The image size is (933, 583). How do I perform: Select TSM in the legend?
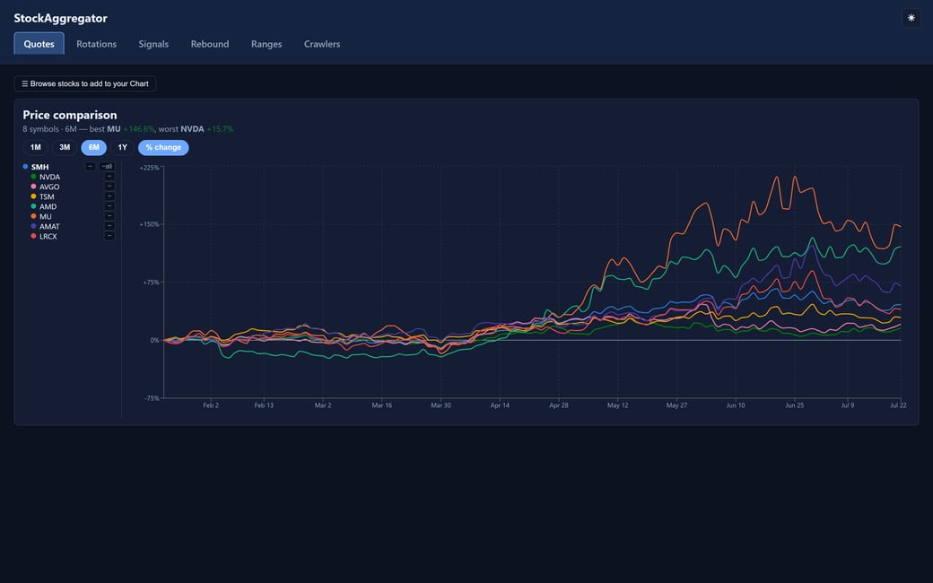click(47, 197)
